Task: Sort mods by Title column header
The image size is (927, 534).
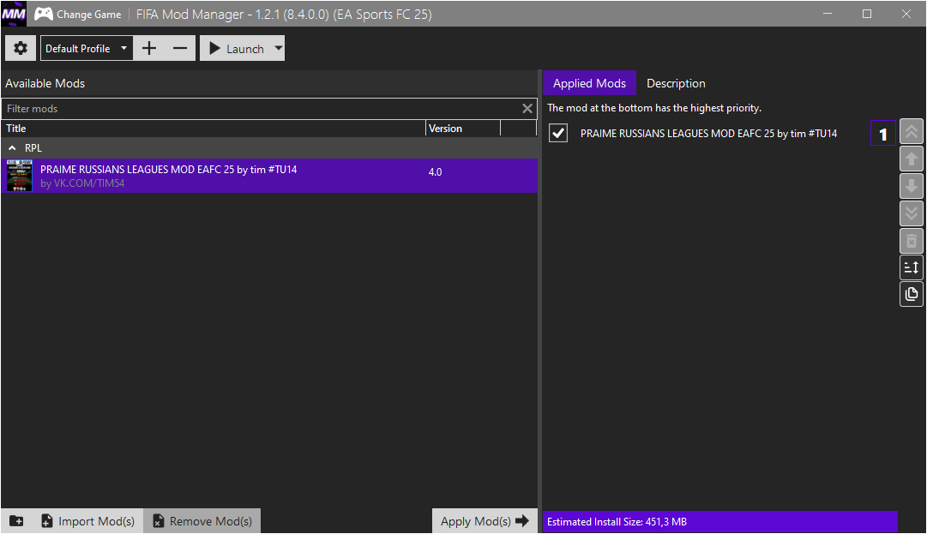Action: click(213, 129)
